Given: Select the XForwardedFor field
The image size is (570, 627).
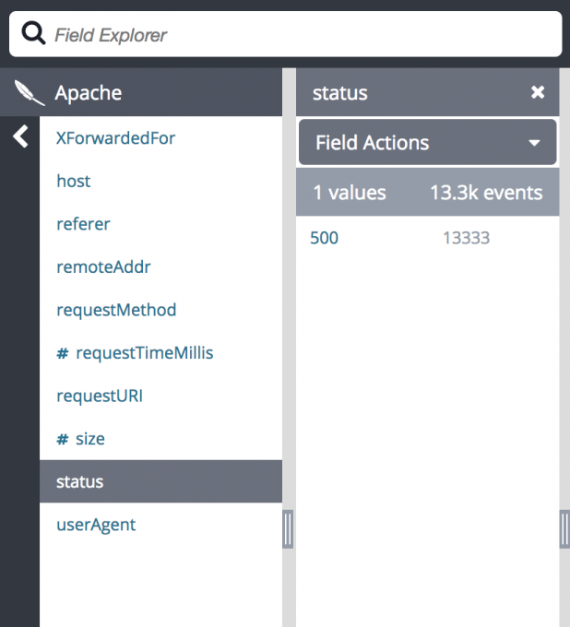Looking at the screenshot, I should click(x=115, y=138).
